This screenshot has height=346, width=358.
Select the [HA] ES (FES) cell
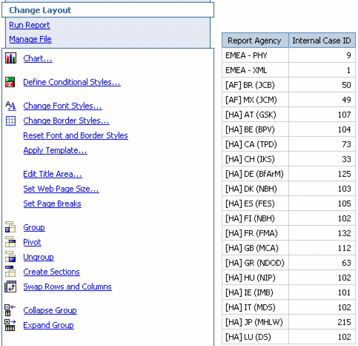click(255, 204)
